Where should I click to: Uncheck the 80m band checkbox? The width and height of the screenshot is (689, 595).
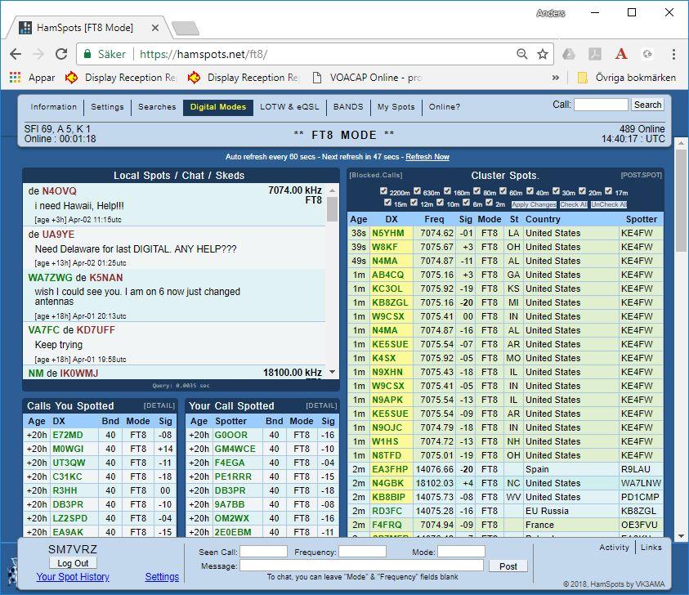coord(476,190)
